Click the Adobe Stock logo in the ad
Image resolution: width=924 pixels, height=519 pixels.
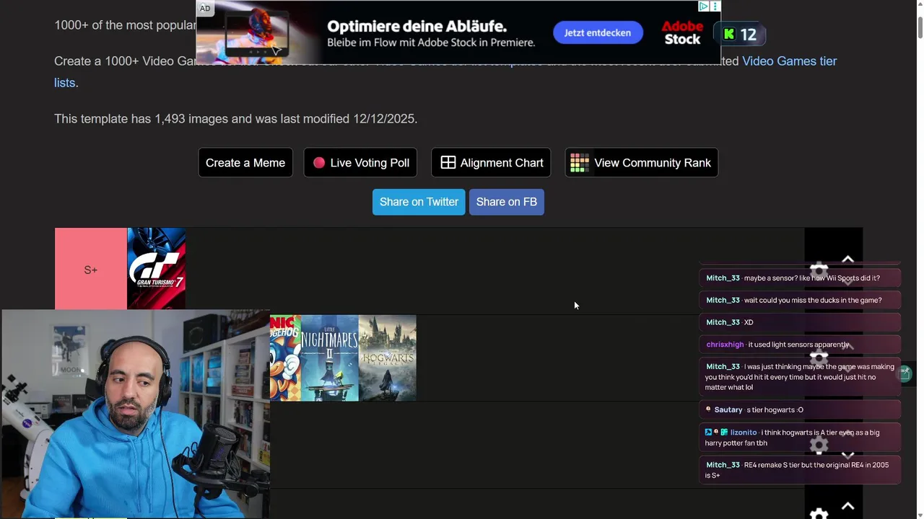click(x=682, y=32)
